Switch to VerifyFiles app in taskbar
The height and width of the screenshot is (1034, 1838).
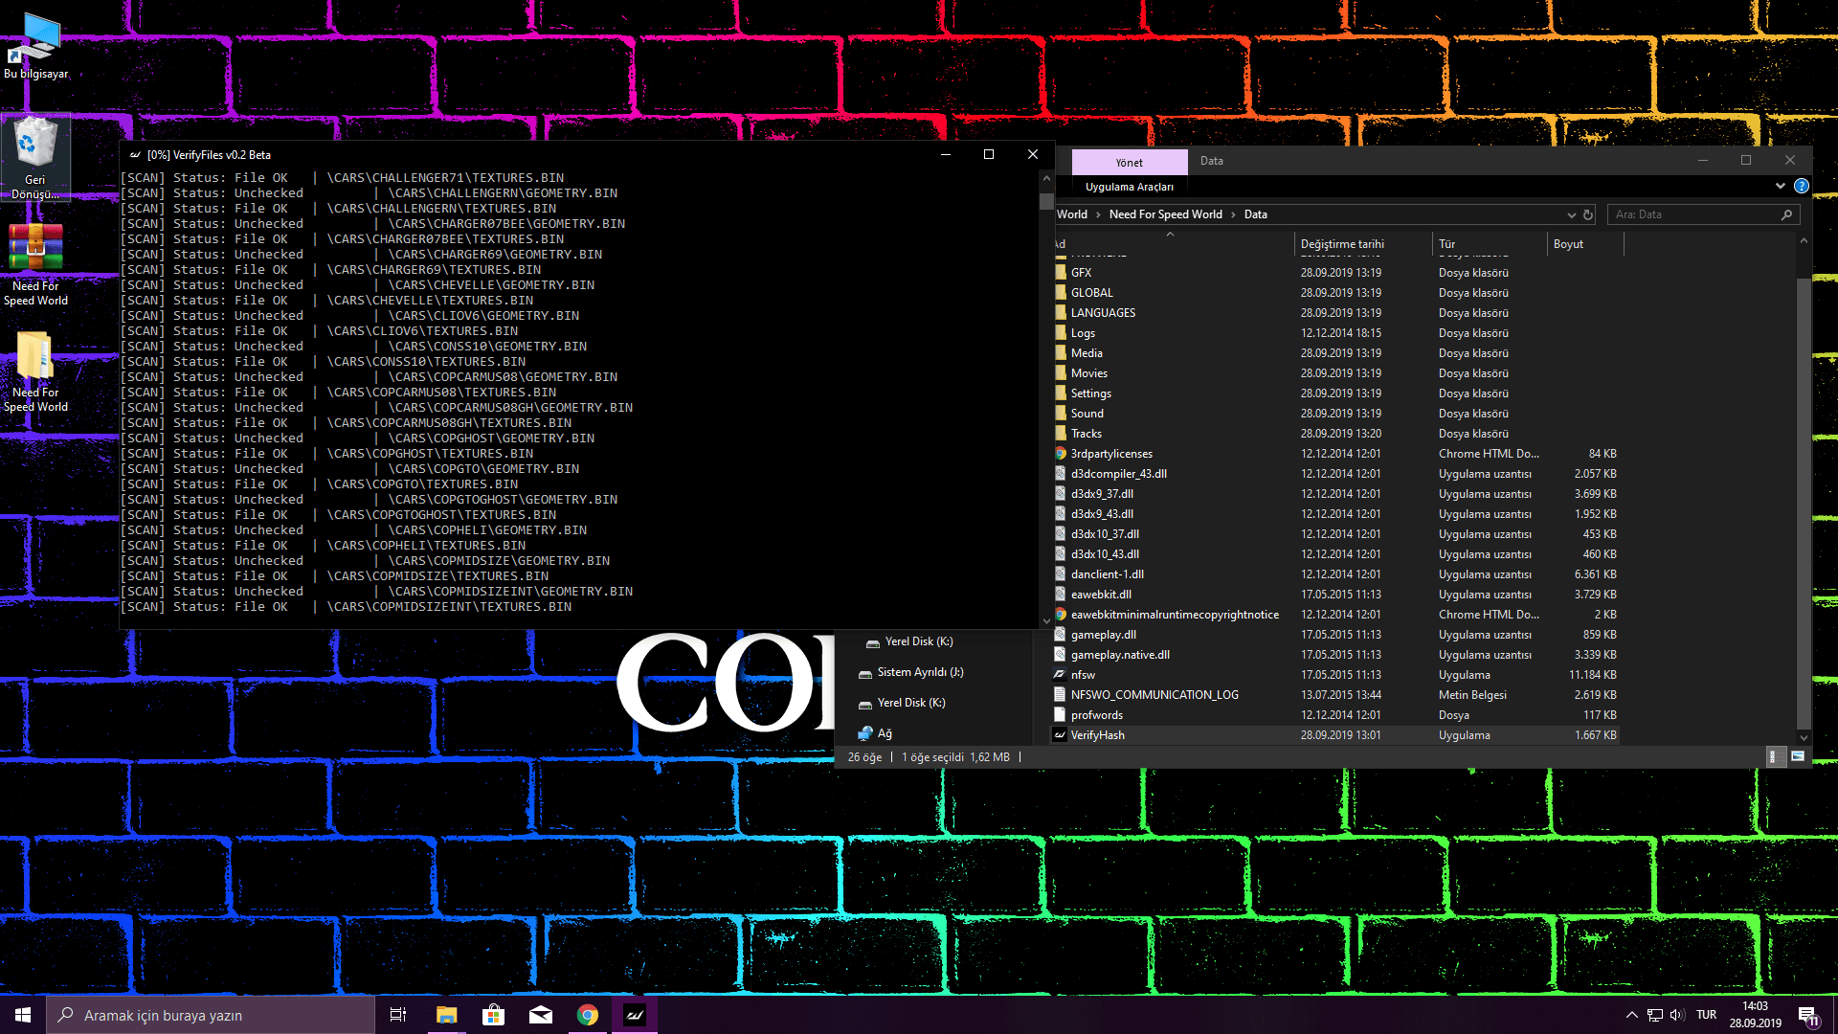pyautogui.click(x=635, y=1015)
